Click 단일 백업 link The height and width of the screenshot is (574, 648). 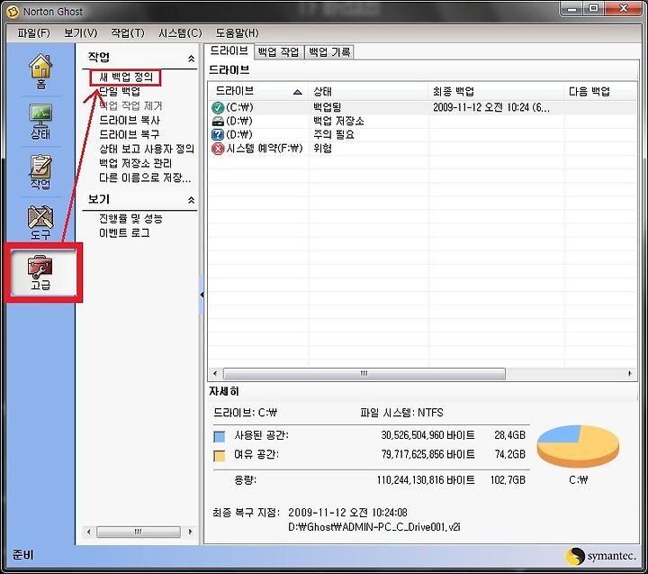click(120, 91)
